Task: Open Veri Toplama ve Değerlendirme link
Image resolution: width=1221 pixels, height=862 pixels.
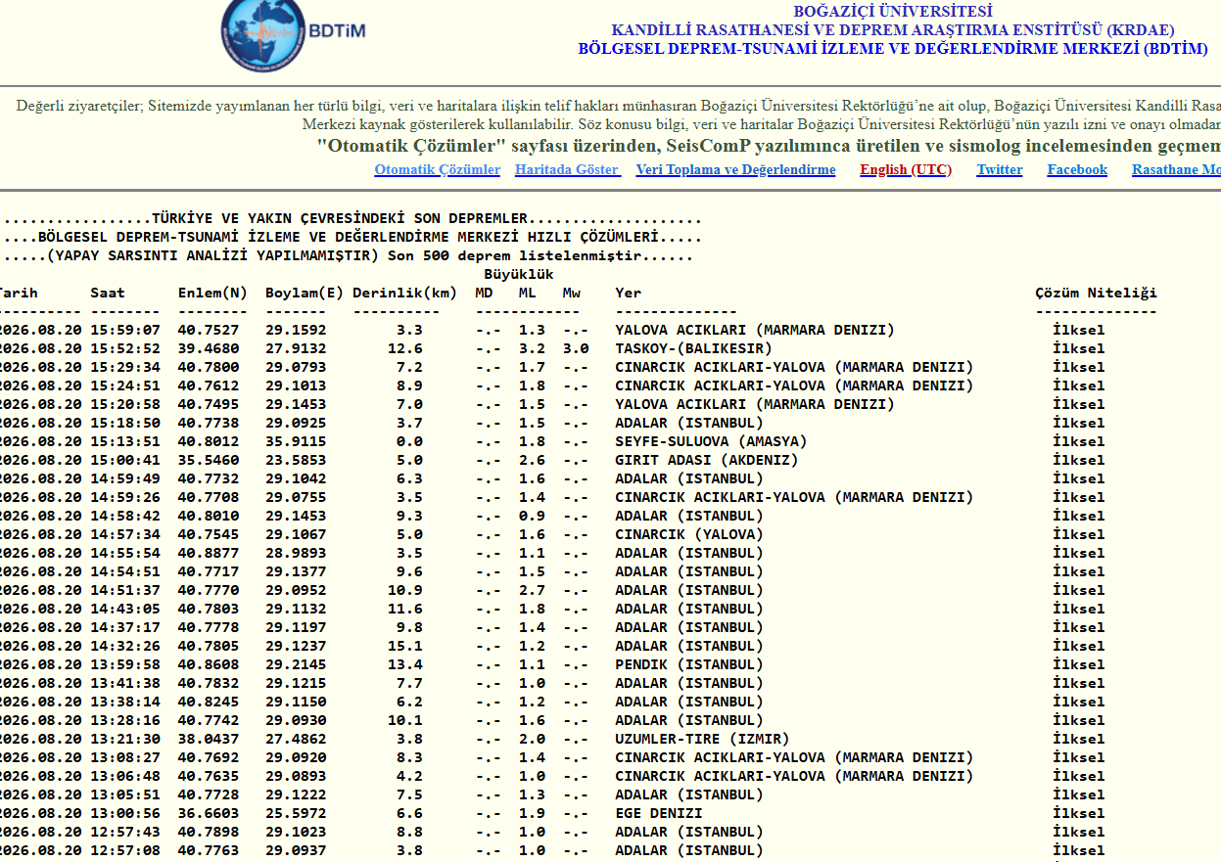Action: coord(735,170)
